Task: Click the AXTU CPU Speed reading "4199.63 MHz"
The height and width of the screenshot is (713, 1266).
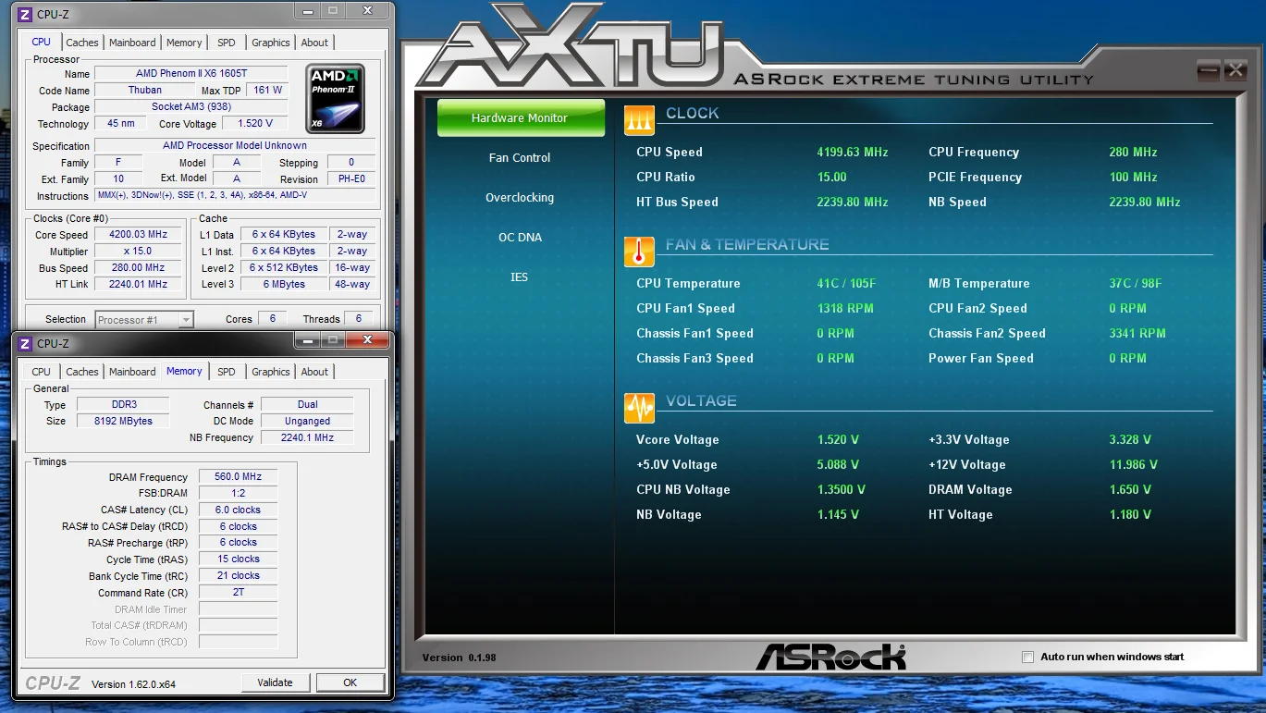Action: tap(853, 153)
